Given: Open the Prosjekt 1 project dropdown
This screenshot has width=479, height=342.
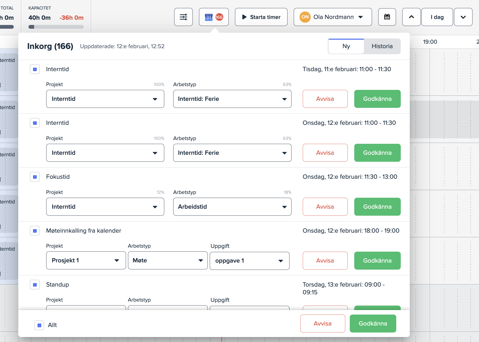Looking at the screenshot, I should (86, 260).
